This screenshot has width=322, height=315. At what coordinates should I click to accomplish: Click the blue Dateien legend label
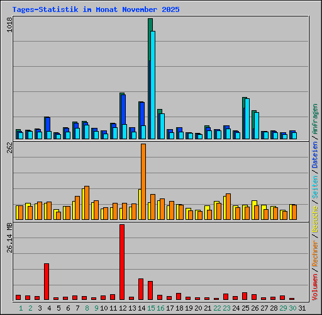pyautogui.click(x=314, y=155)
